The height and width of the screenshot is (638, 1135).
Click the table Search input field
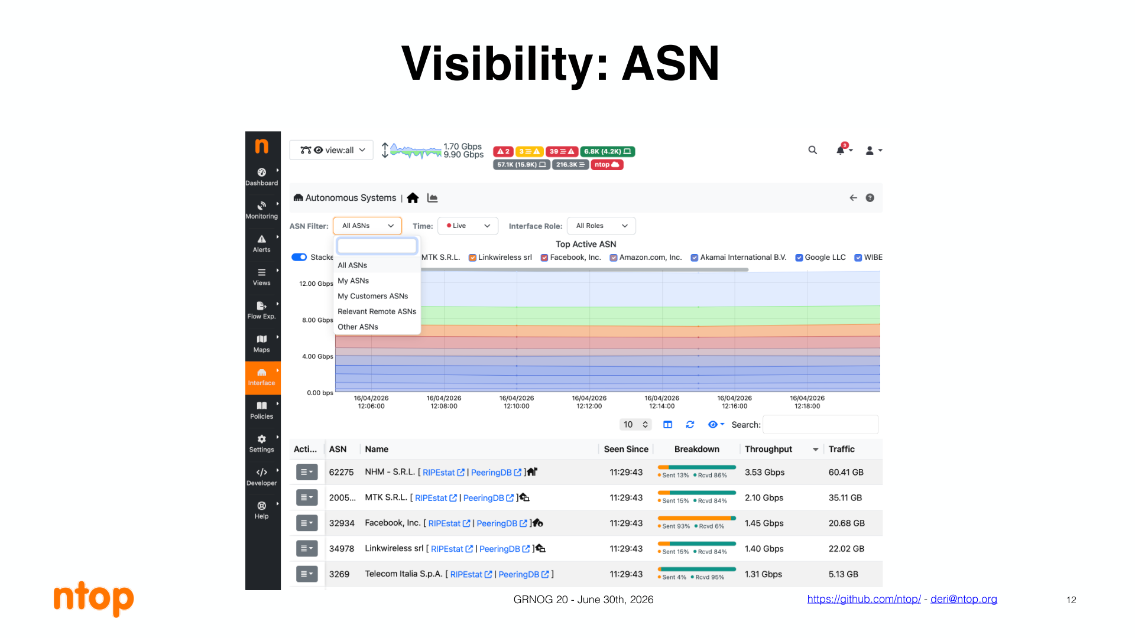coord(821,424)
